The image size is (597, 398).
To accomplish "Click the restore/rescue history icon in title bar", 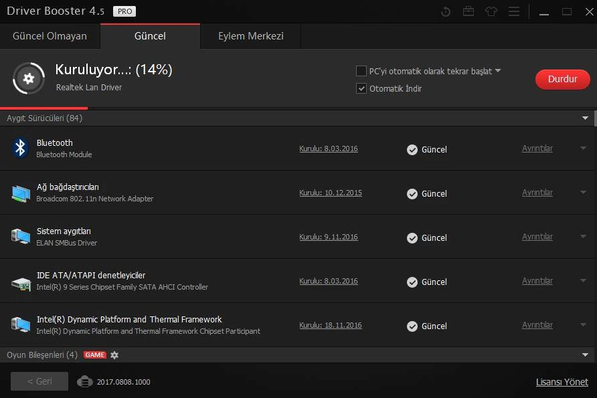I will pos(446,12).
